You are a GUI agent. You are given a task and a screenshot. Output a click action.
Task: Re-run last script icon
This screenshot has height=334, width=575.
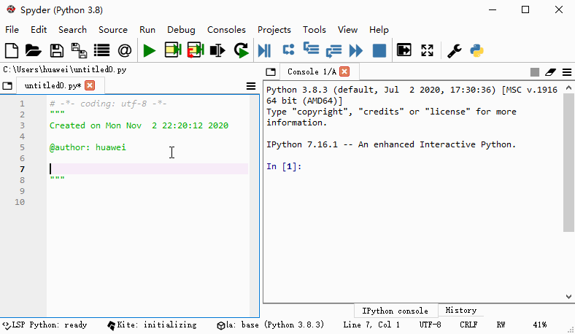(x=242, y=50)
